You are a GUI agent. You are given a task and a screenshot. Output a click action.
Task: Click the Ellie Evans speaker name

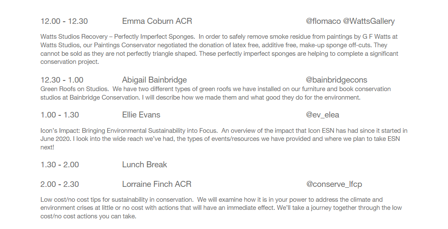click(141, 115)
